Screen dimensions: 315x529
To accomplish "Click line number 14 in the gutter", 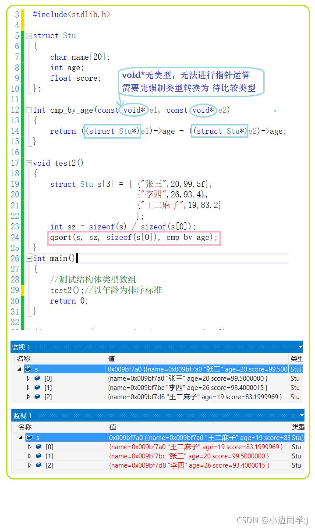I will tap(15, 131).
